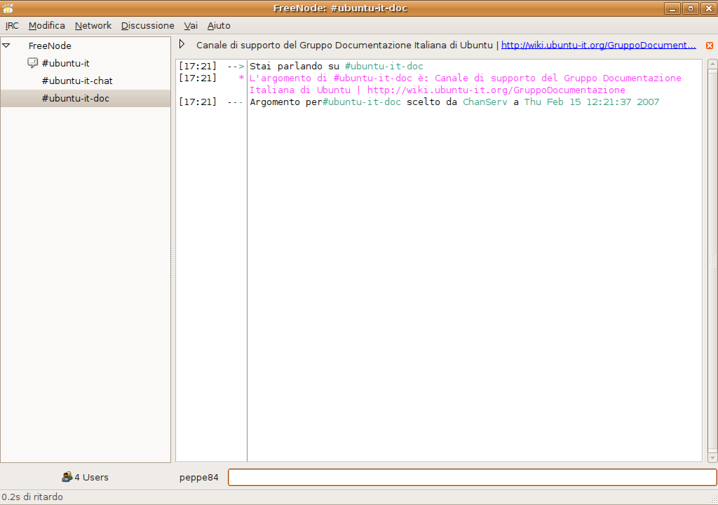Click the chat area vertical scrollbar track

712,259
